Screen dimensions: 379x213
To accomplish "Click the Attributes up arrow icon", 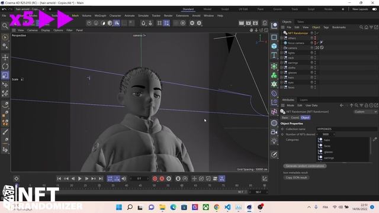I will point(351,105).
